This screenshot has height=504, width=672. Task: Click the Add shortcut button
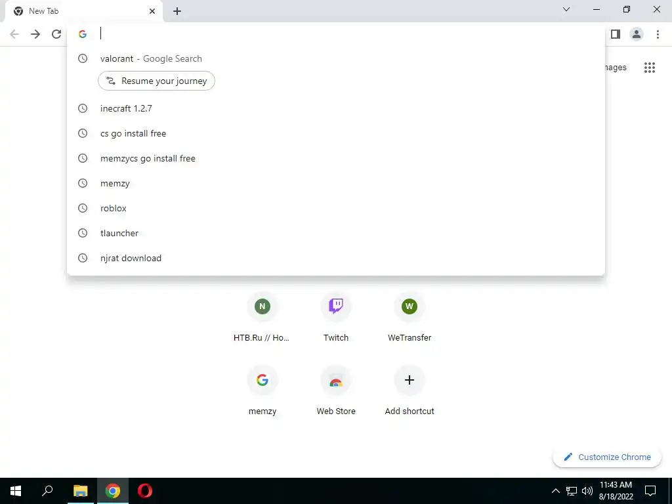(409, 391)
